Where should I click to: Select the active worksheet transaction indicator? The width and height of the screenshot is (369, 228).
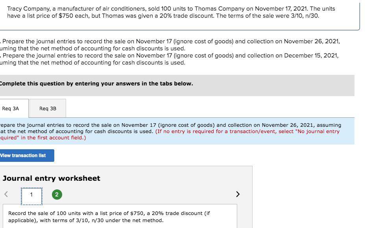pos(31,195)
